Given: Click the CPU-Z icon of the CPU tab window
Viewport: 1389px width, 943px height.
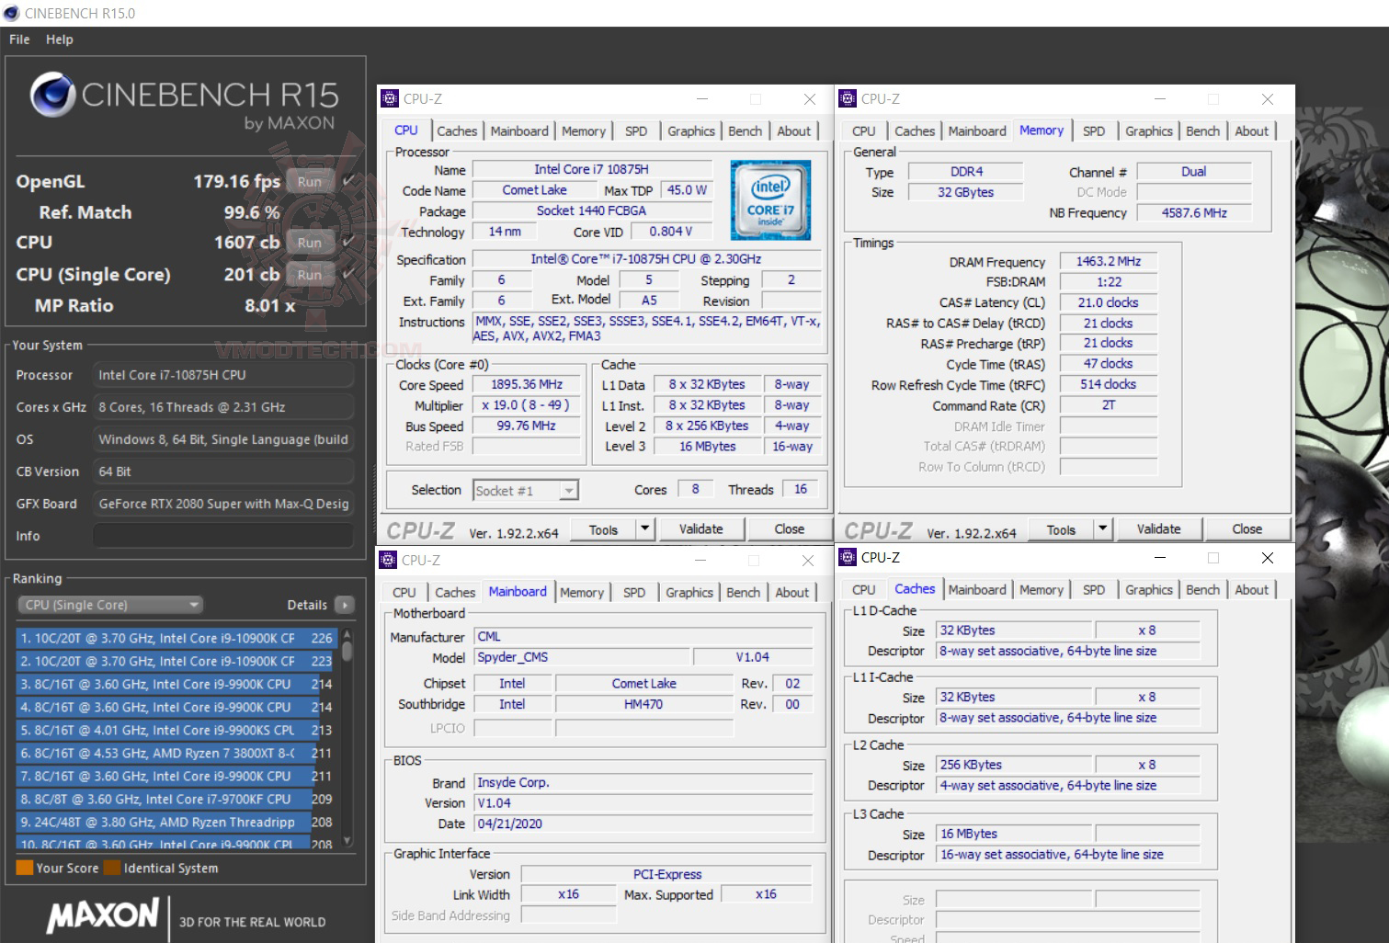Looking at the screenshot, I should click(389, 99).
